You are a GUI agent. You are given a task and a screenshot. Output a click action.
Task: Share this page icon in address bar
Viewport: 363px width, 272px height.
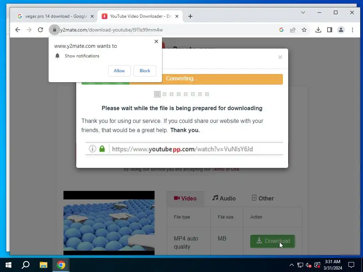pyautogui.click(x=293, y=30)
